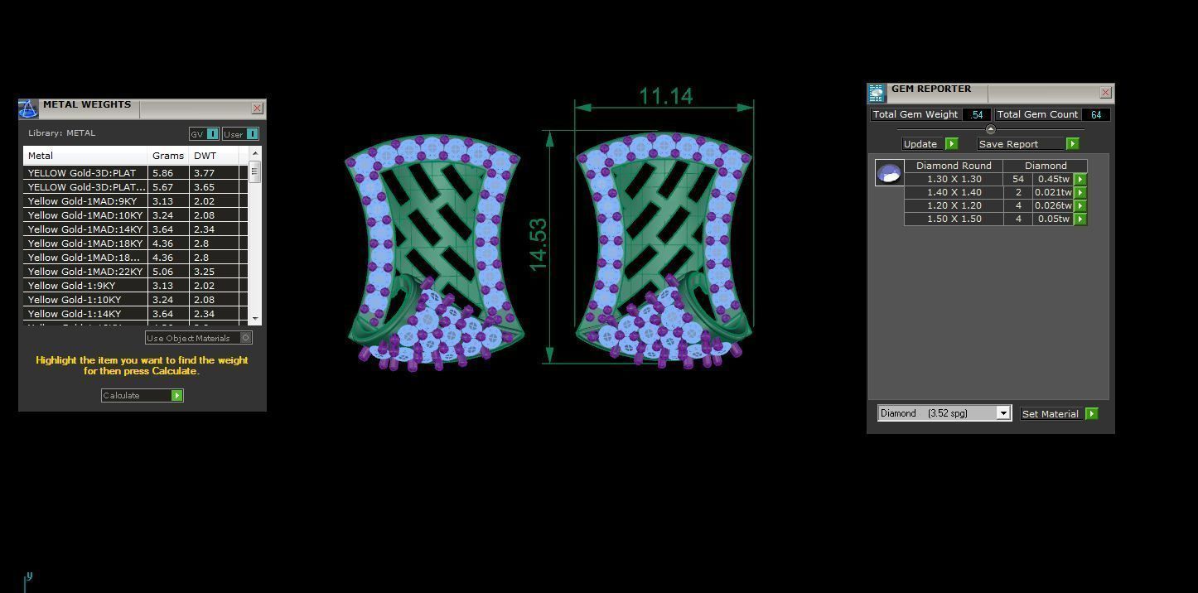Click metal list scrollbar up arrow
The image size is (1198, 593).
(255, 153)
